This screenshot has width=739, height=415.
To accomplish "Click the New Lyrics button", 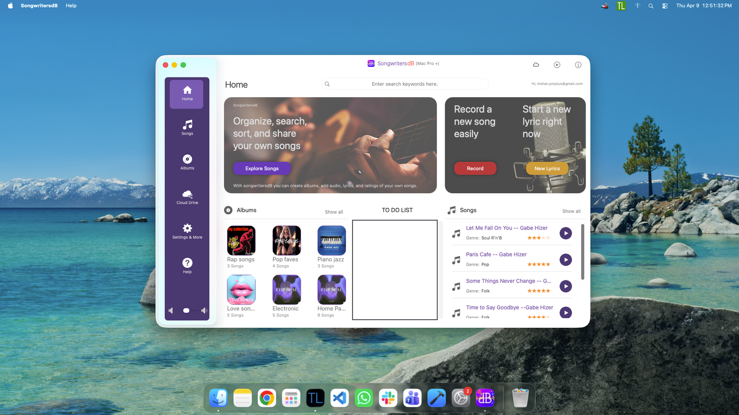I will coord(547,168).
